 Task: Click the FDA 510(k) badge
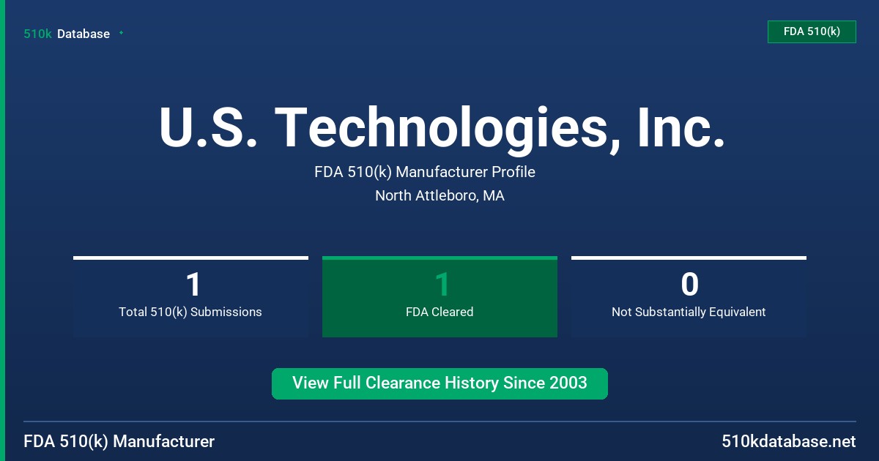pyautogui.click(x=812, y=31)
